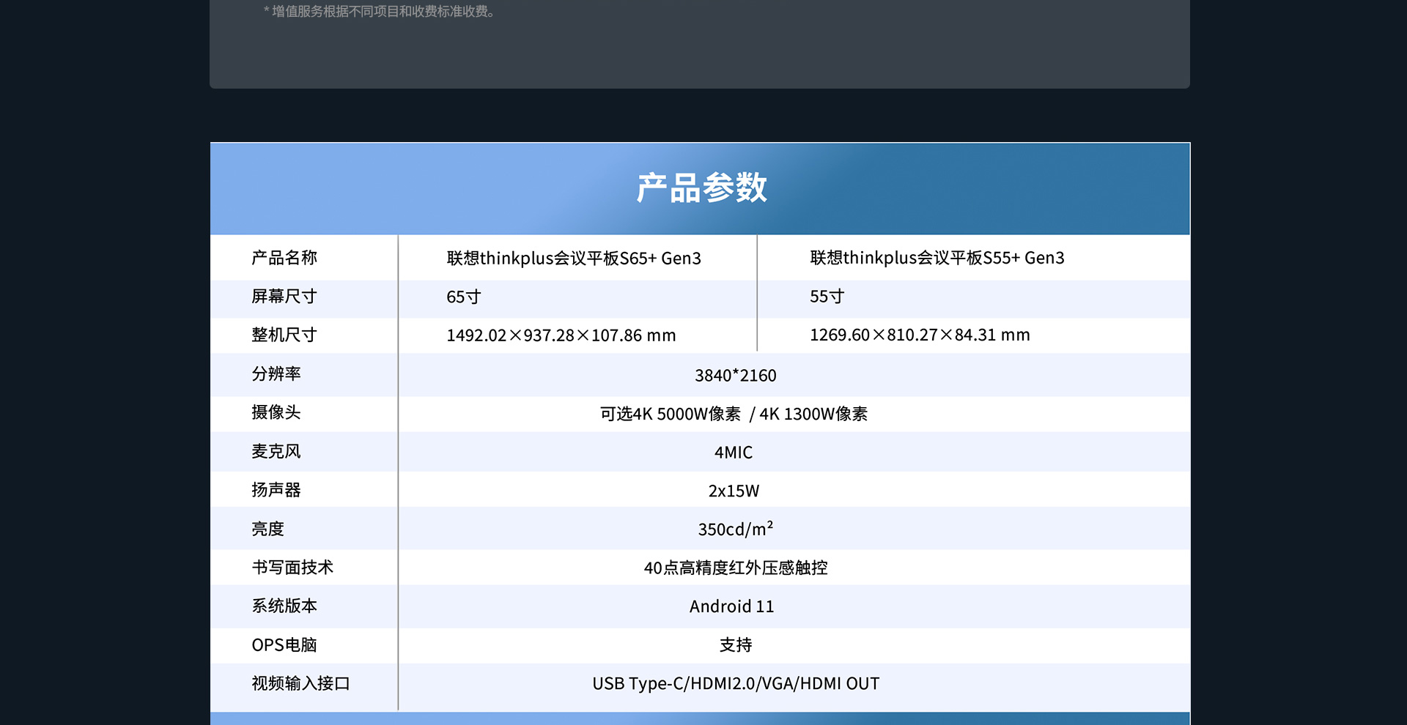Image resolution: width=1407 pixels, height=725 pixels.
Task: Click the 支持 value in OPS电脑 row
Action: click(736, 645)
